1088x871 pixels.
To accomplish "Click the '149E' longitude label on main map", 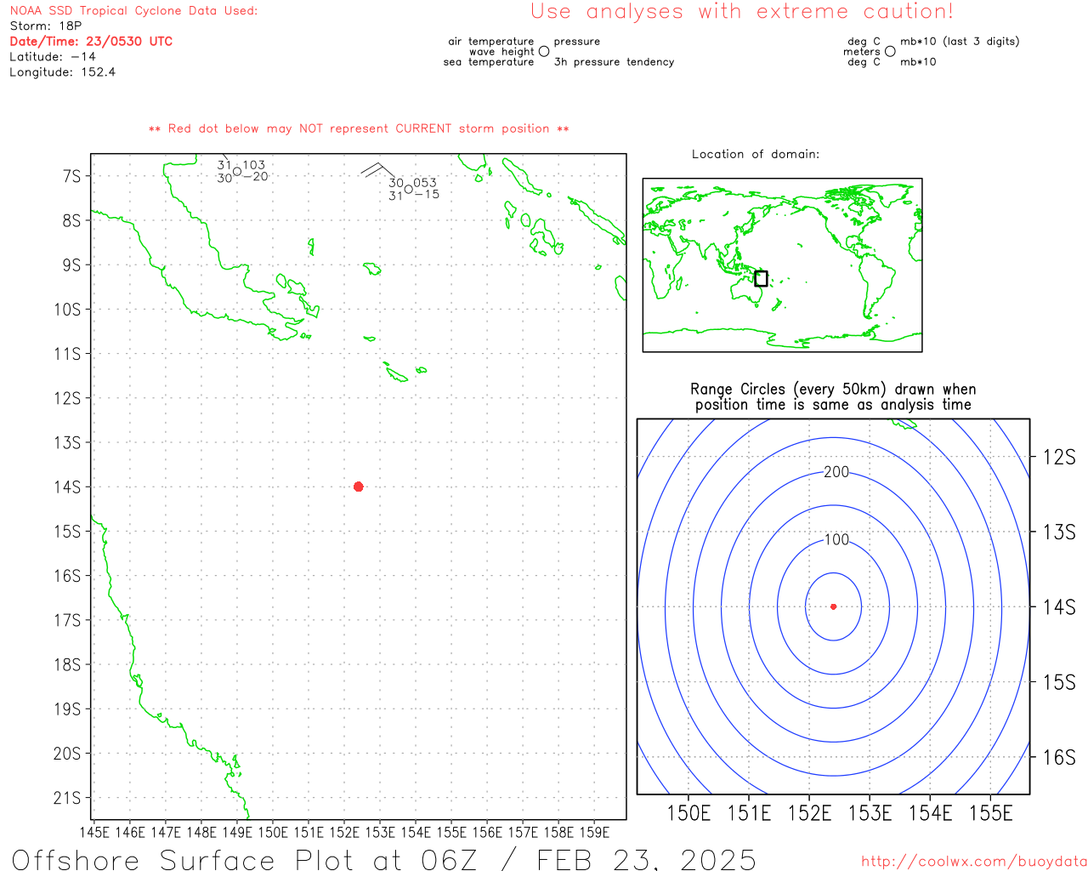I will click(x=237, y=832).
